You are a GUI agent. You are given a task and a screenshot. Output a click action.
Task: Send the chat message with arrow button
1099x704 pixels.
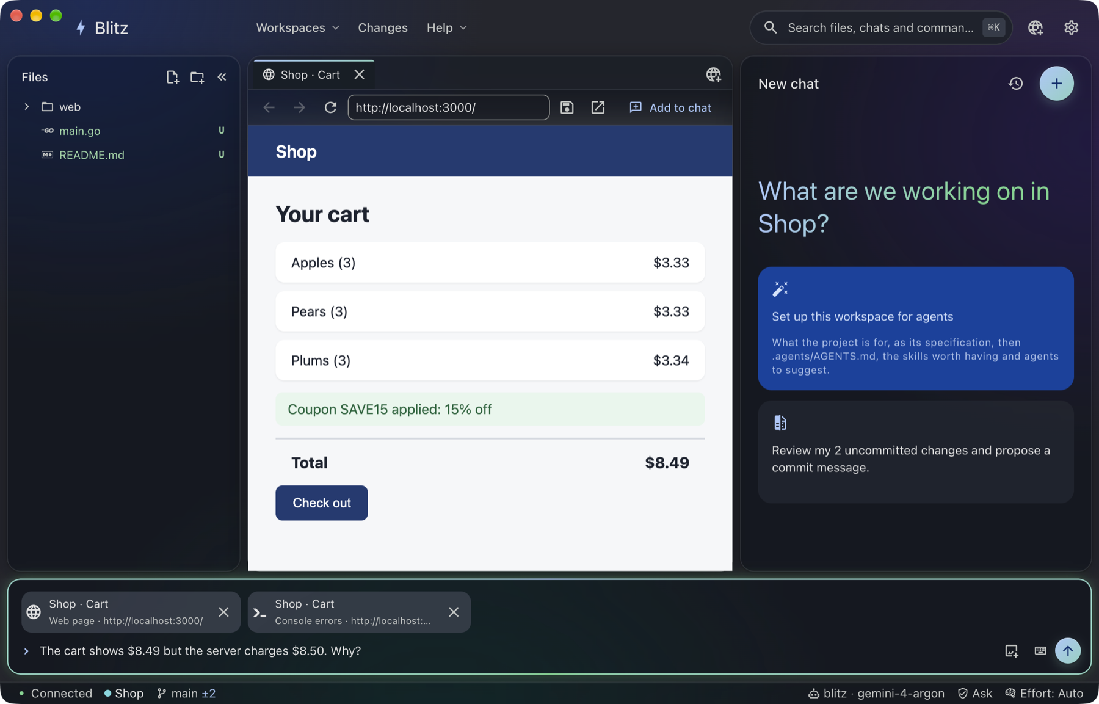pyautogui.click(x=1067, y=651)
